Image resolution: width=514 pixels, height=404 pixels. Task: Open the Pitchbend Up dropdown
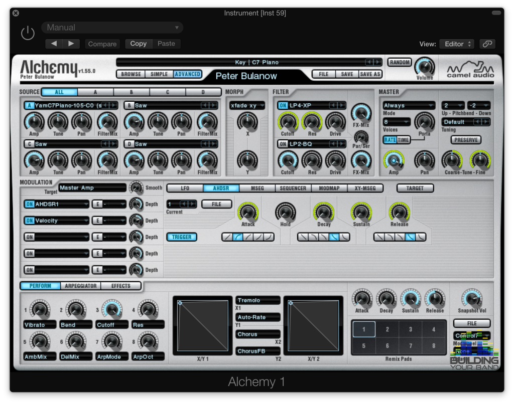tap(453, 105)
